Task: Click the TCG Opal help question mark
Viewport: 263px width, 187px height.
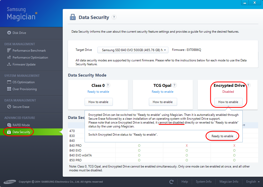Action: click(175, 85)
